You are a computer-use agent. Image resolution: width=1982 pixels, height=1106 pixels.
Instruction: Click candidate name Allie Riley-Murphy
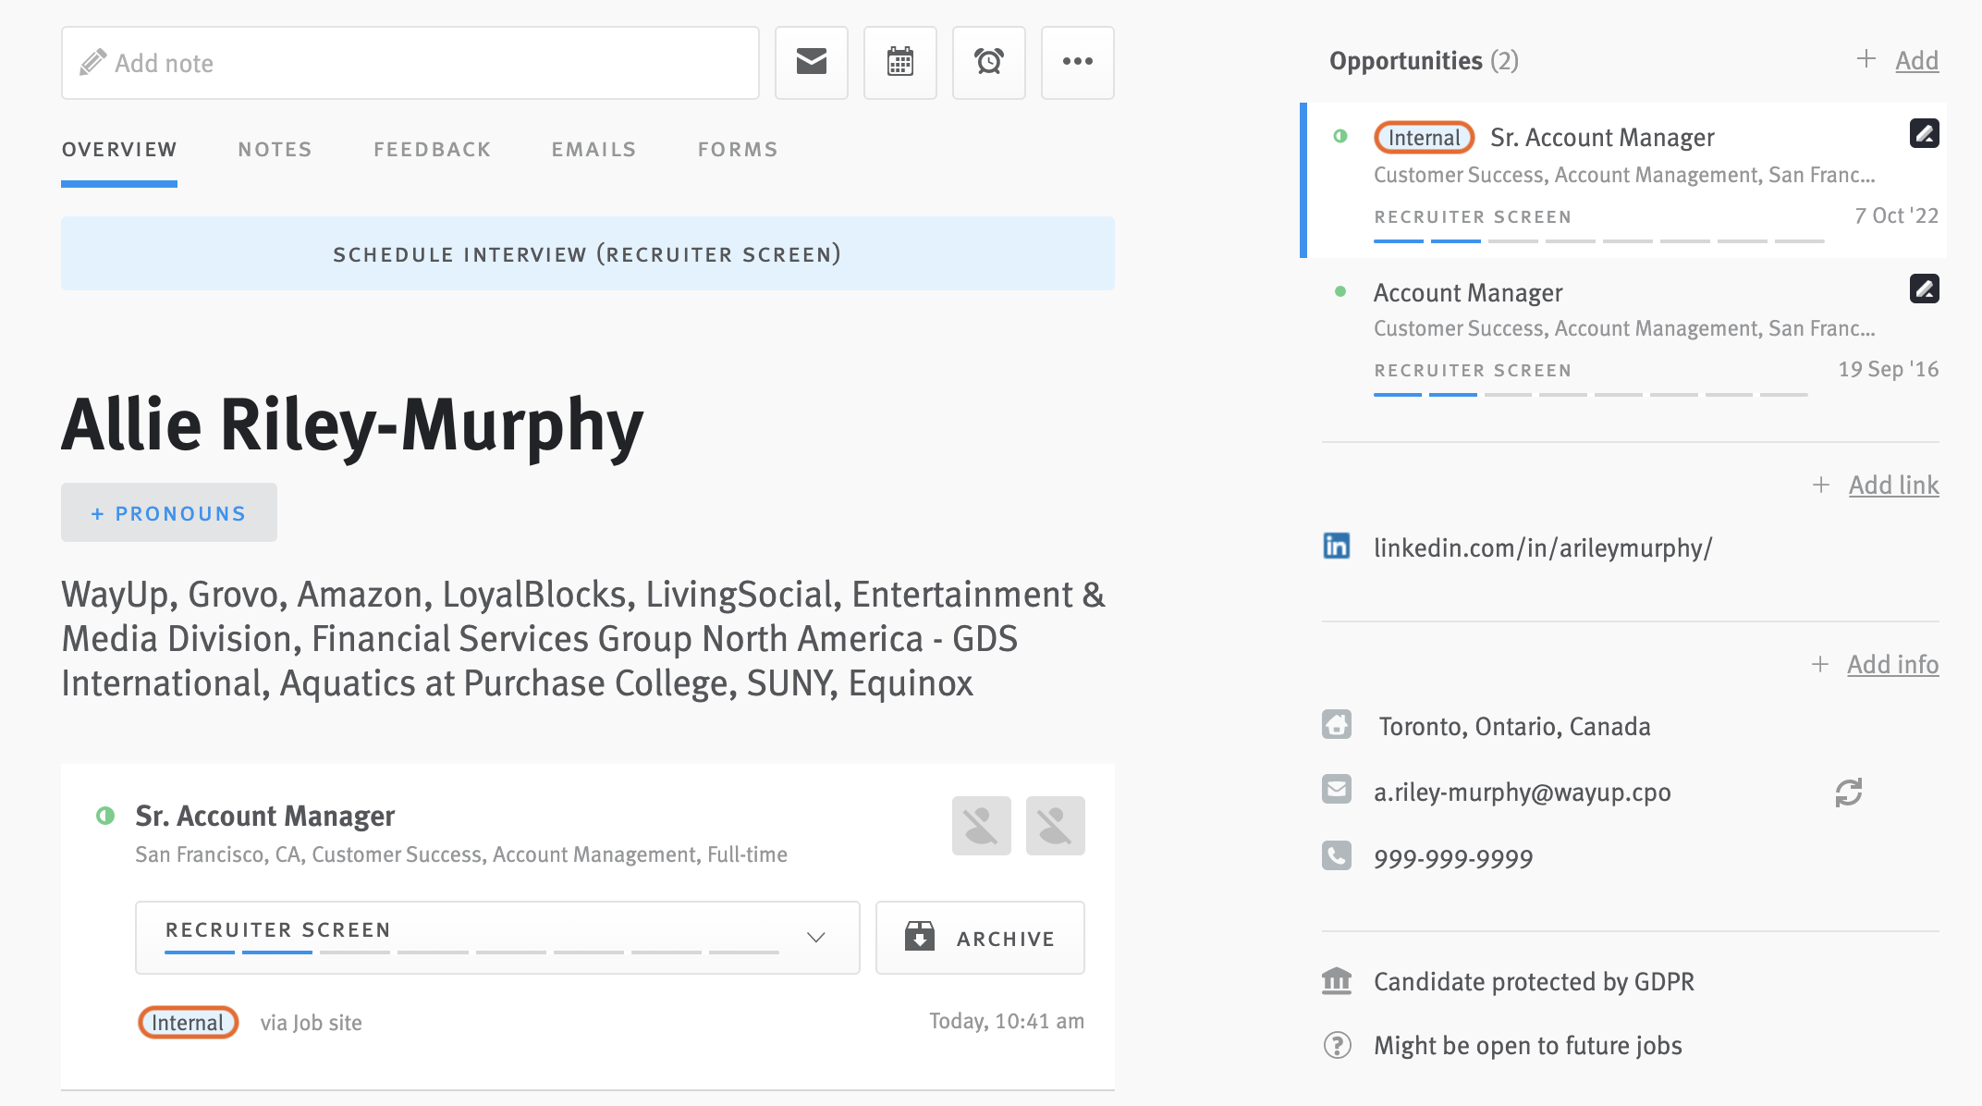[x=352, y=425]
